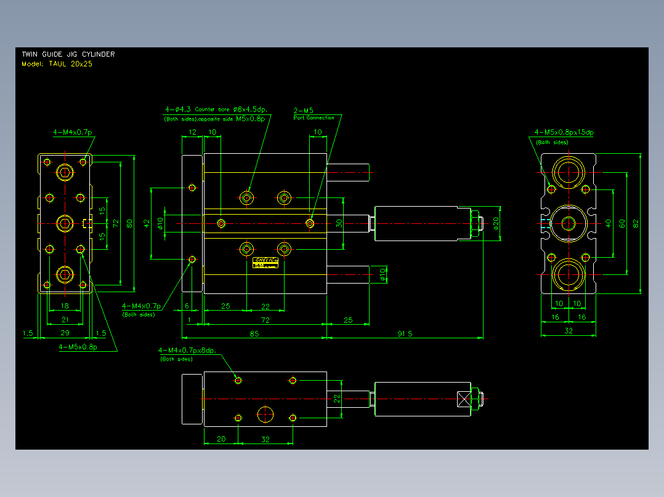Select the "4-M4x0.7px8dp." callout
The height and width of the screenshot is (497, 664).
point(187,350)
